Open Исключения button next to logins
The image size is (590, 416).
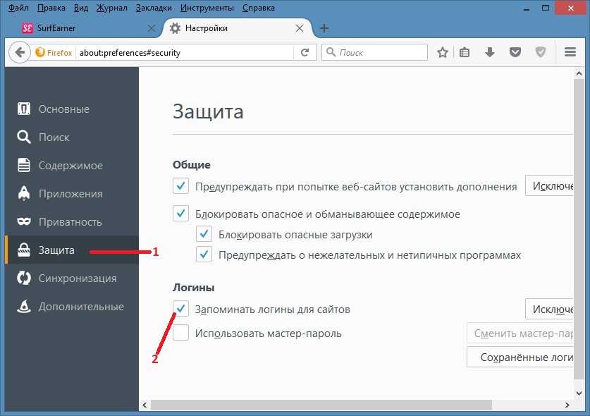[549, 309]
